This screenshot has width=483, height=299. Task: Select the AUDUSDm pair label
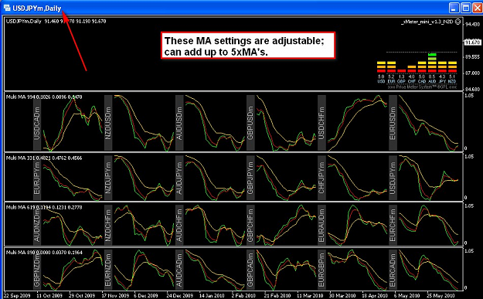[x=179, y=123]
